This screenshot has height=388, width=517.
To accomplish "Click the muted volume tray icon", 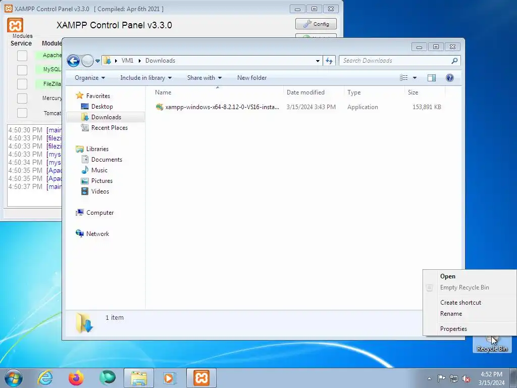I will coord(466,378).
